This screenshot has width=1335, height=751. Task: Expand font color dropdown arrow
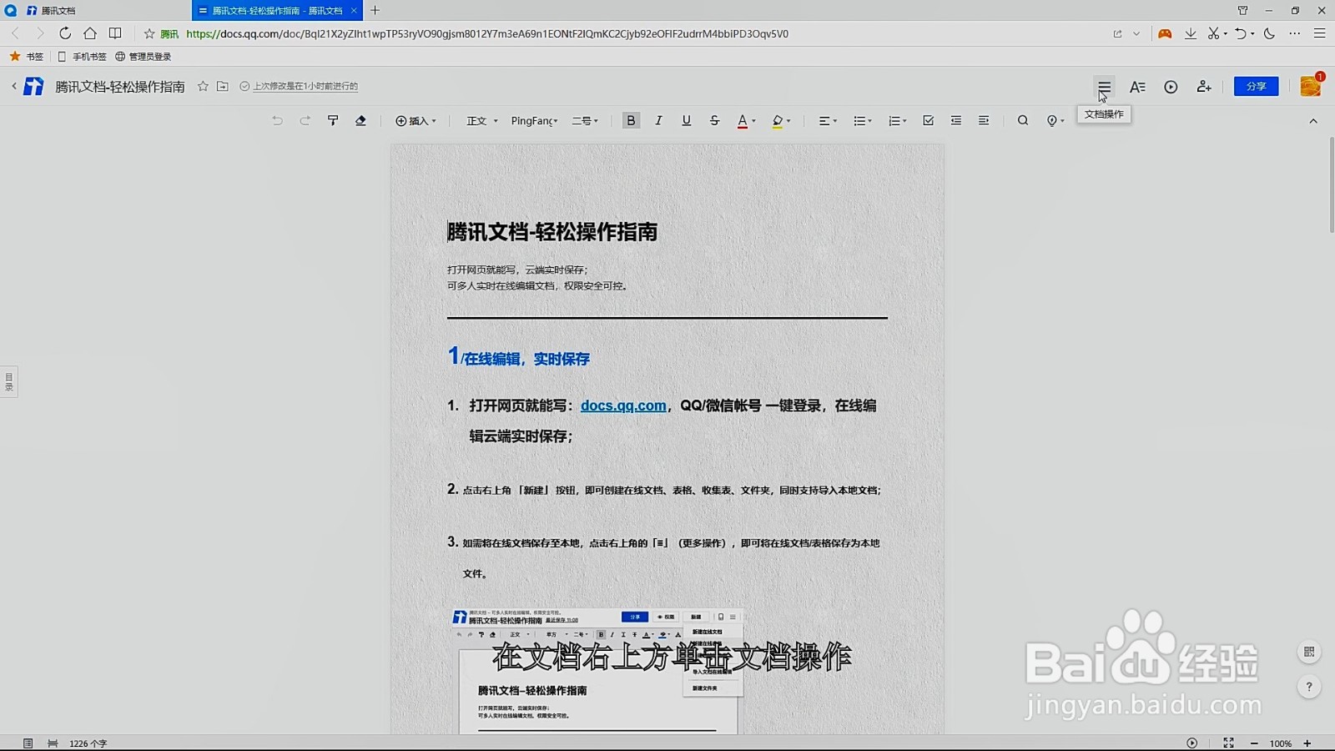click(753, 122)
